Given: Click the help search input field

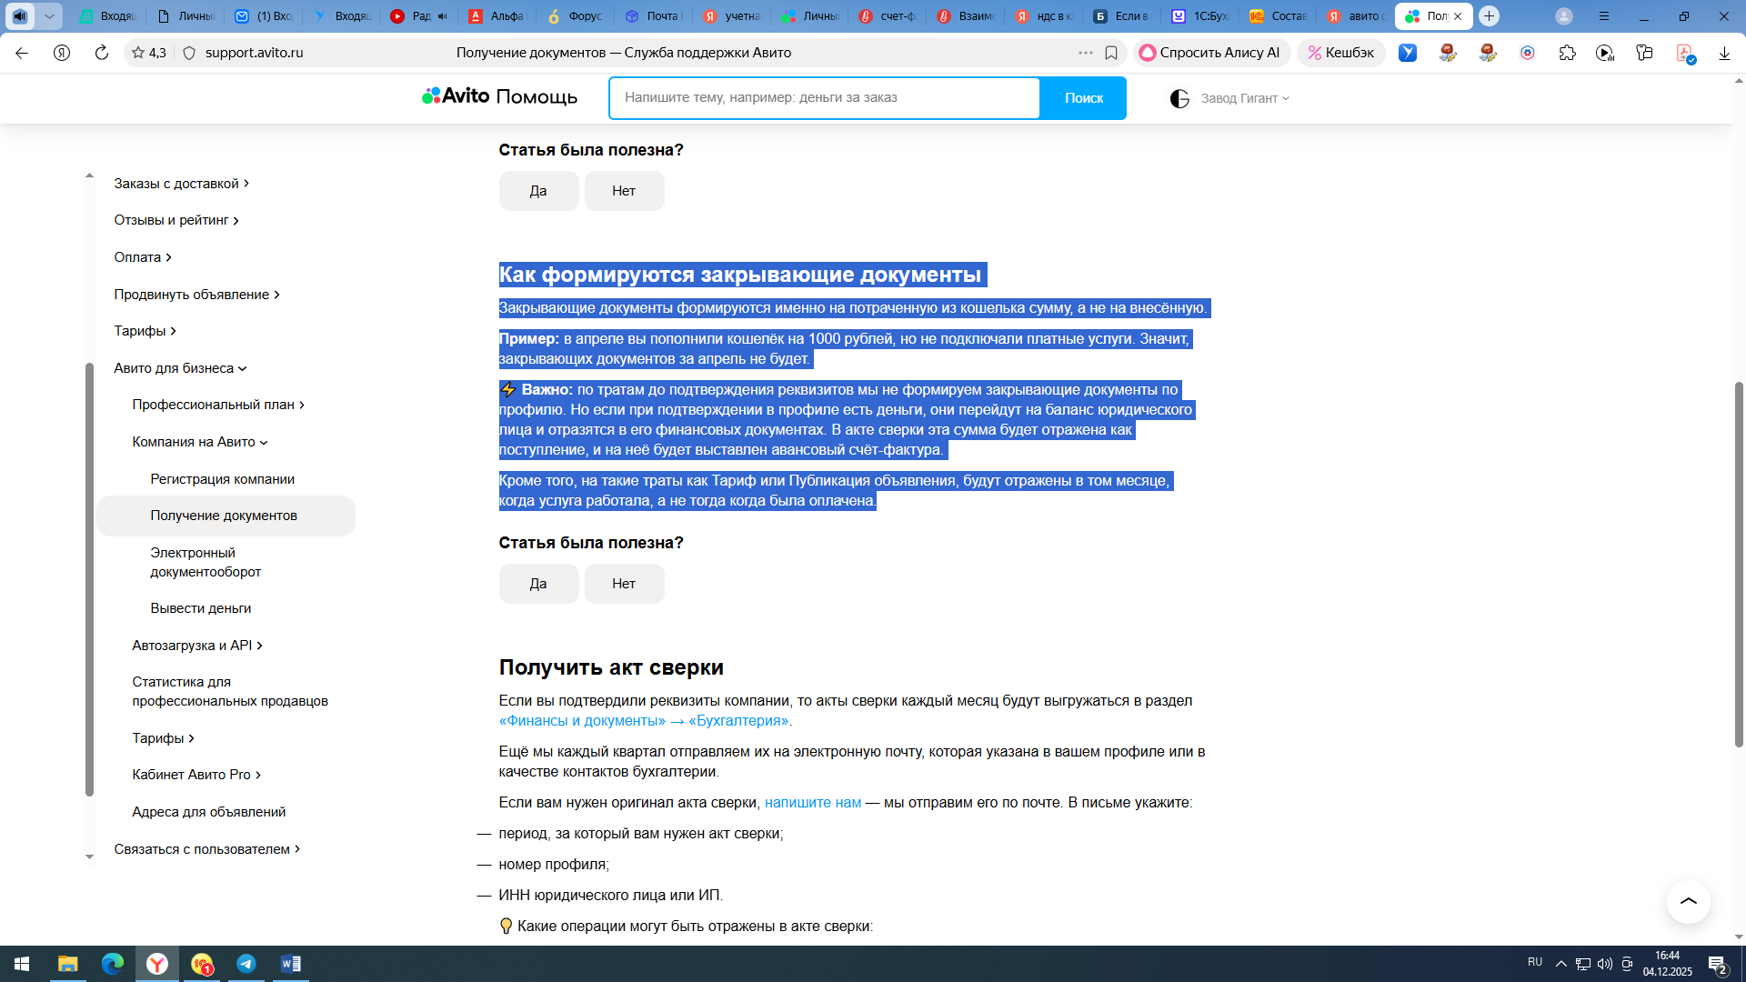Looking at the screenshot, I should tap(823, 98).
